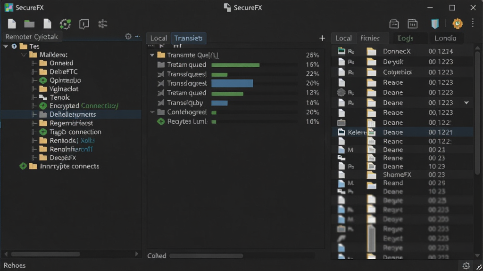Select the Cobyteblct file row
The image size is (483, 271).
coord(402,72)
